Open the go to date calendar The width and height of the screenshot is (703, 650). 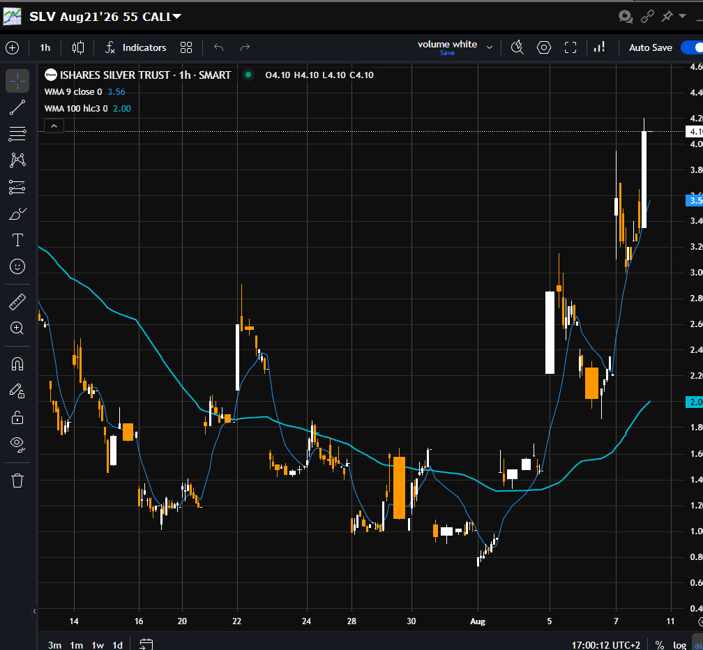pos(146,644)
